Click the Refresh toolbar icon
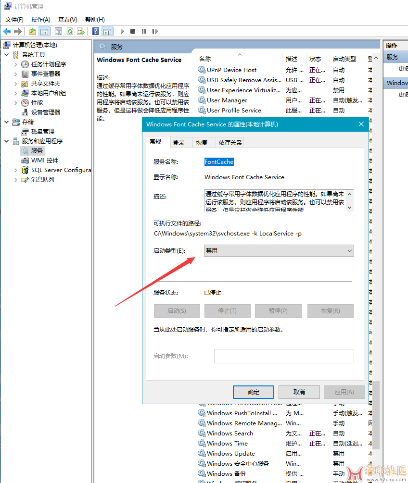Image resolution: width=408 pixels, height=483 pixels. click(x=70, y=31)
